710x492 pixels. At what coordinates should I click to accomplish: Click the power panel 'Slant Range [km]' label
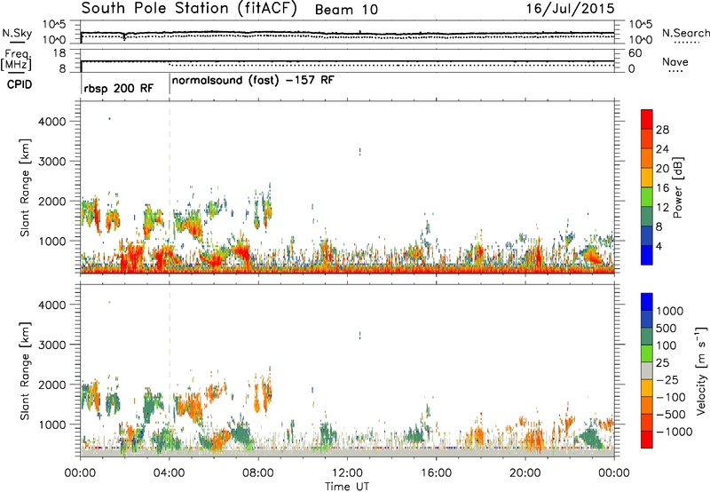click(25, 187)
